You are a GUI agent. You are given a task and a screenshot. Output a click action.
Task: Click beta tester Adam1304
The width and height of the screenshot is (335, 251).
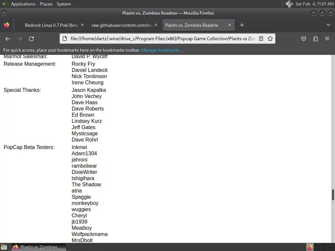click(84, 154)
